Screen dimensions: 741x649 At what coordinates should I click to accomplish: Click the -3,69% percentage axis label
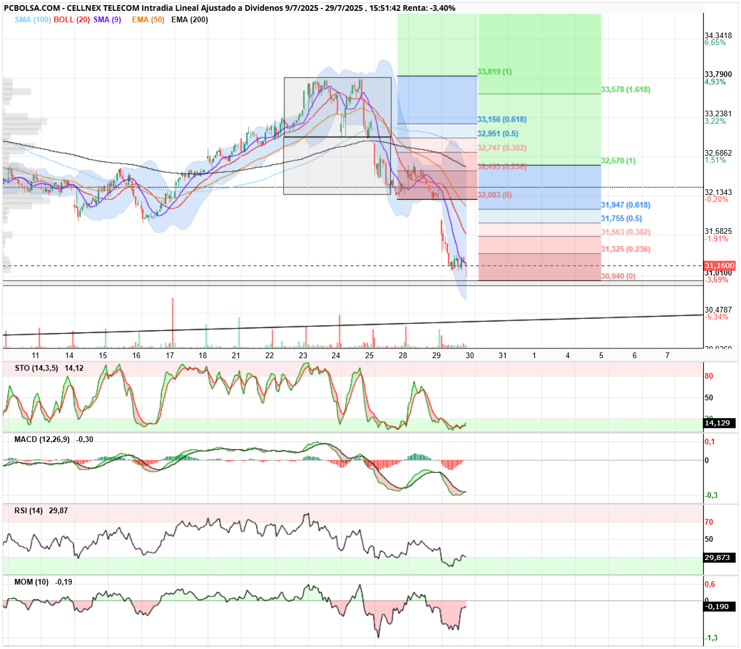(x=716, y=280)
